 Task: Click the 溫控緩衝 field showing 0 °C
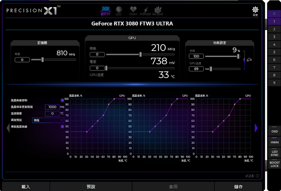[x=52, y=114]
